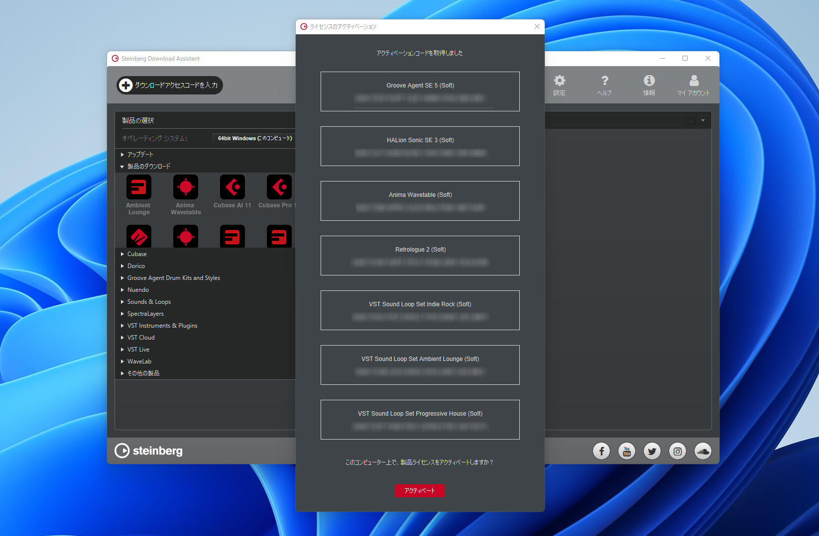Click the 製品の選択 panel heading

coord(138,120)
